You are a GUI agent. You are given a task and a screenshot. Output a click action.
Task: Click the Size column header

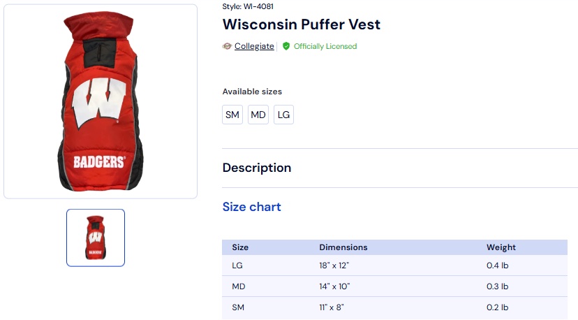(240, 247)
